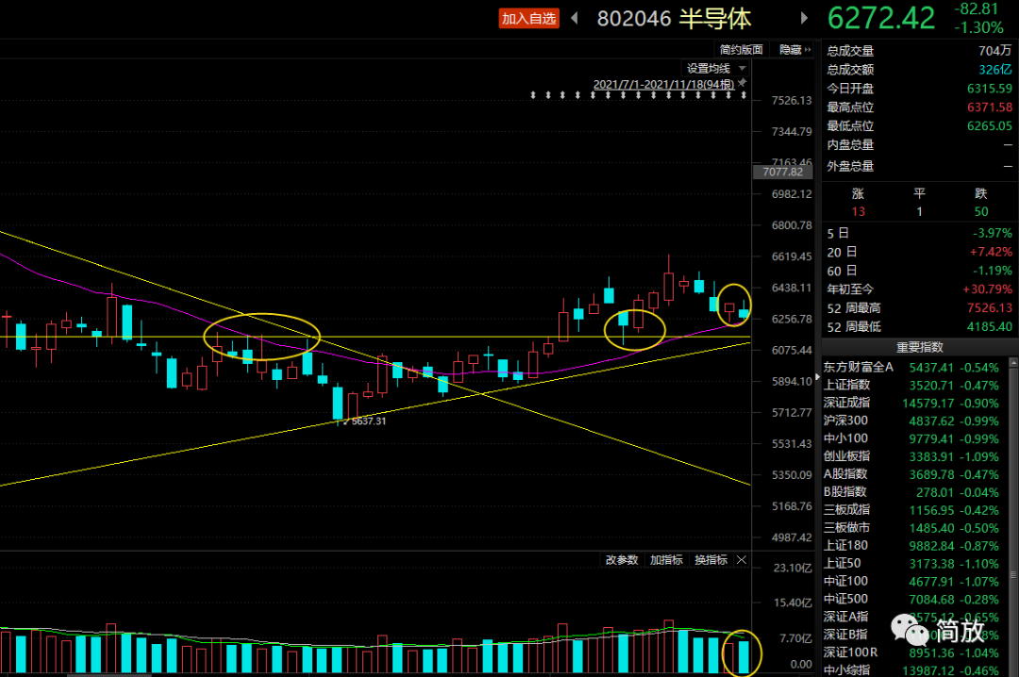
Task: Select 创业板指 in the index list
Action: pos(846,455)
